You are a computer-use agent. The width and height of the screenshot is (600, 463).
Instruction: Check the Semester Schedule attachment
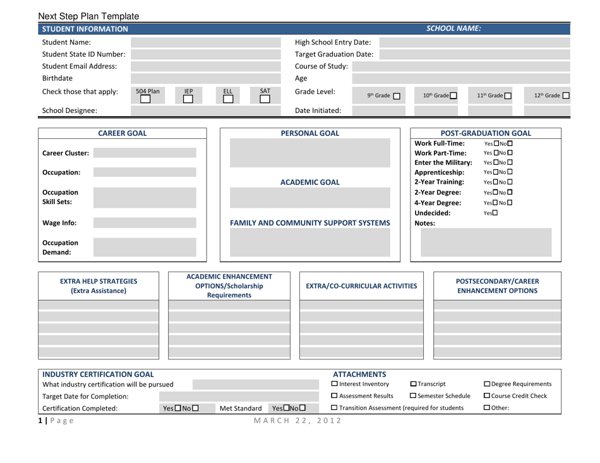(x=413, y=395)
